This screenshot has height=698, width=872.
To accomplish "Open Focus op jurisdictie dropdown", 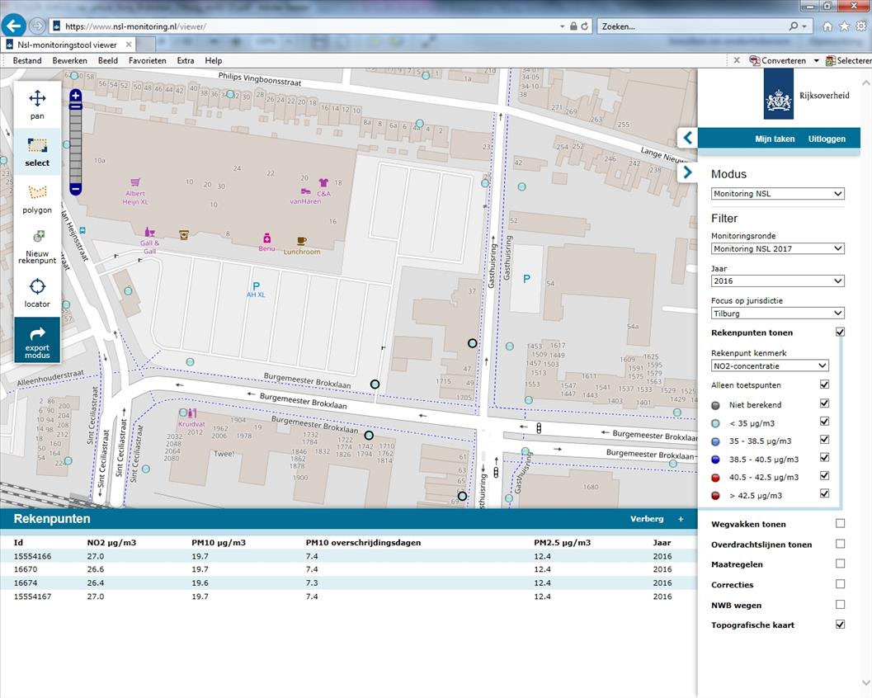I will tap(777, 314).
